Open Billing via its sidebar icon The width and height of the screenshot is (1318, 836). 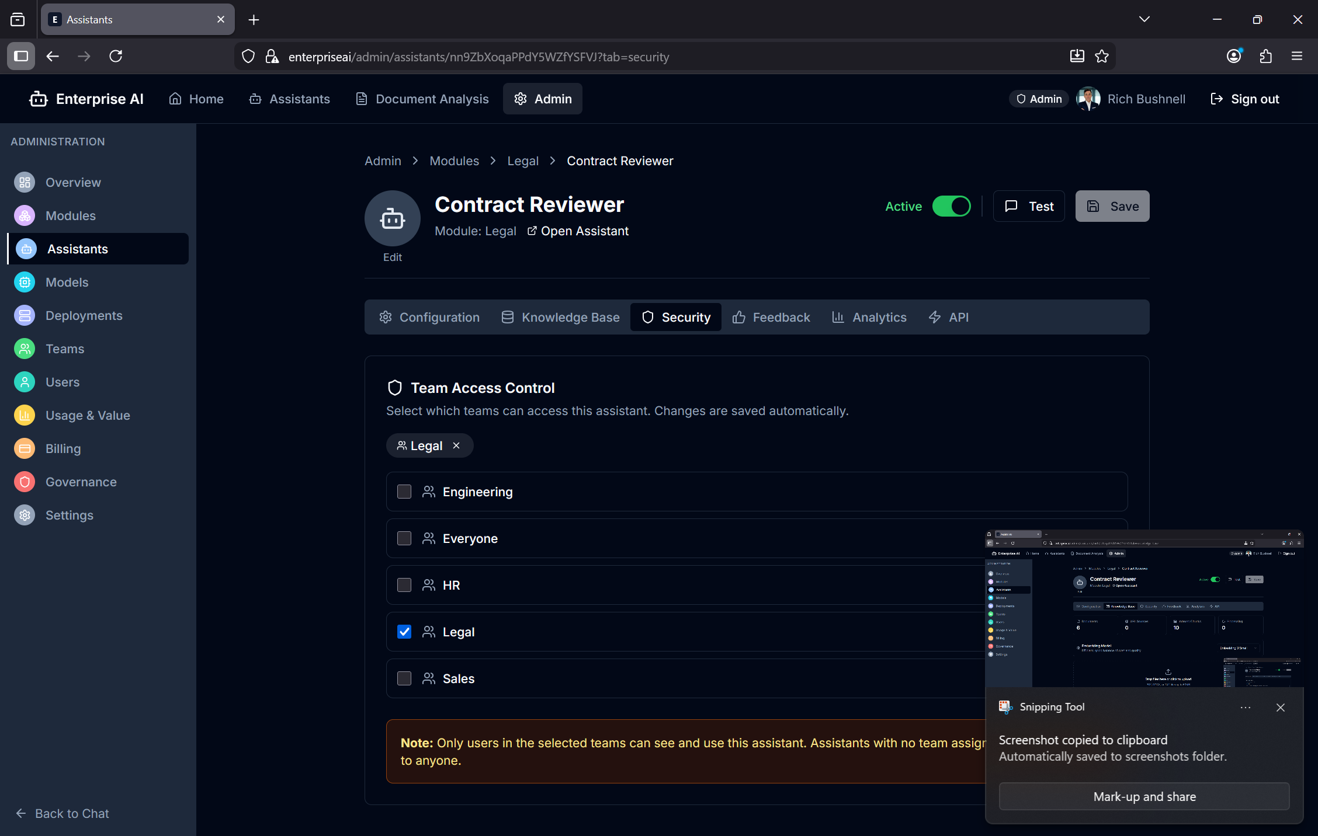tap(25, 448)
